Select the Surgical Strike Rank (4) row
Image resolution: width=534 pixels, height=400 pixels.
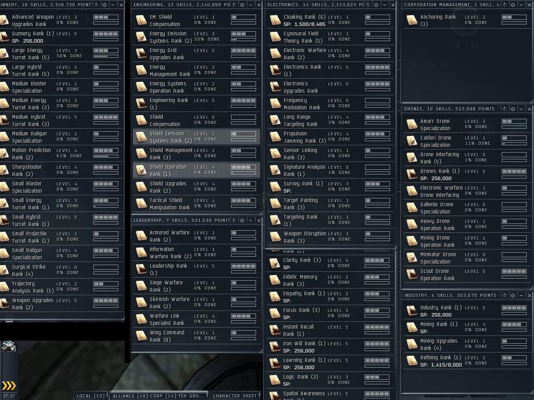(x=62, y=270)
